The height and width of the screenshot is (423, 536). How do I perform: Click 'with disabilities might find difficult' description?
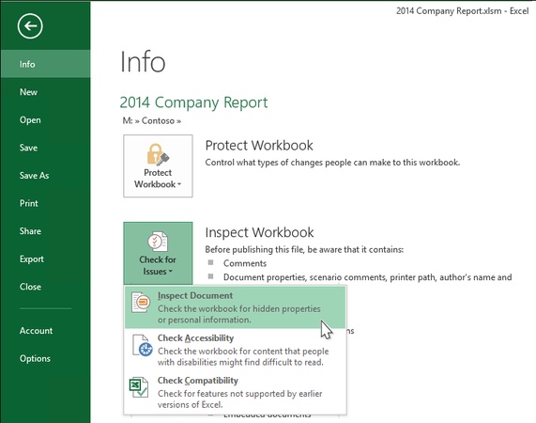click(x=240, y=362)
